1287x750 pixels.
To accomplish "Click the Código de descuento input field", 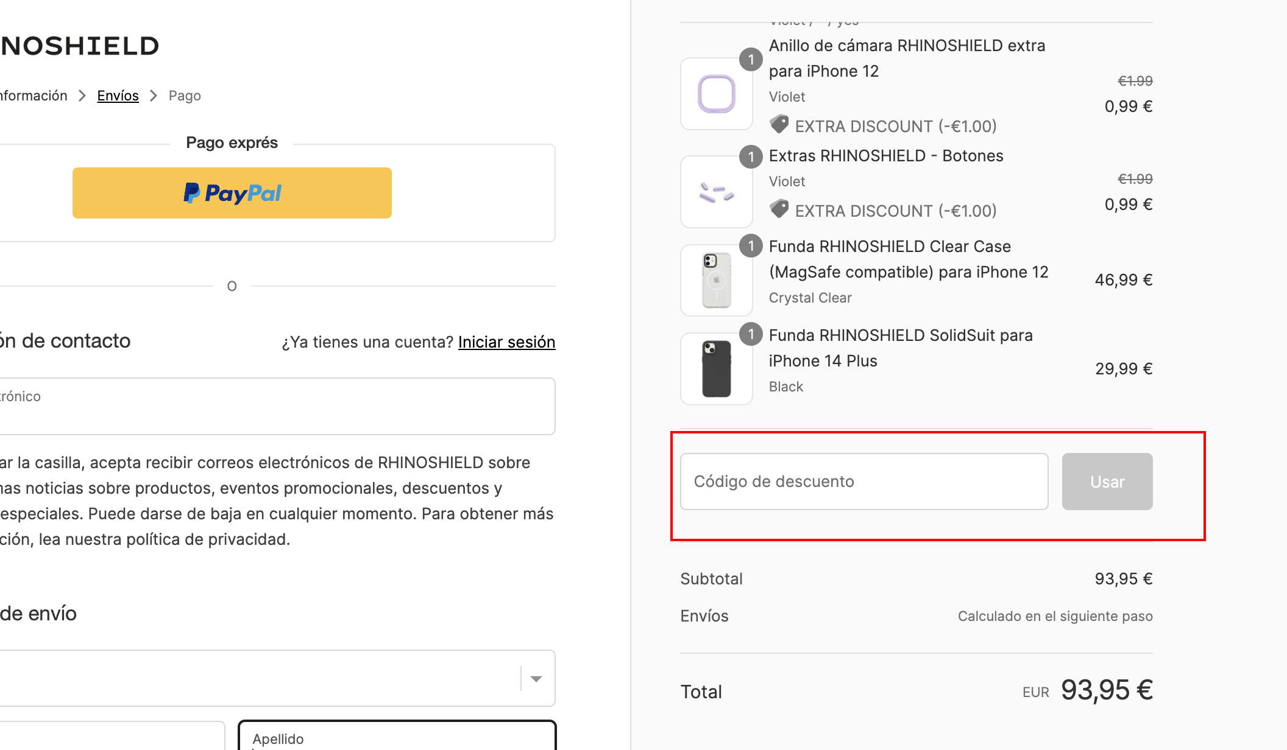I will pos(863,482).
